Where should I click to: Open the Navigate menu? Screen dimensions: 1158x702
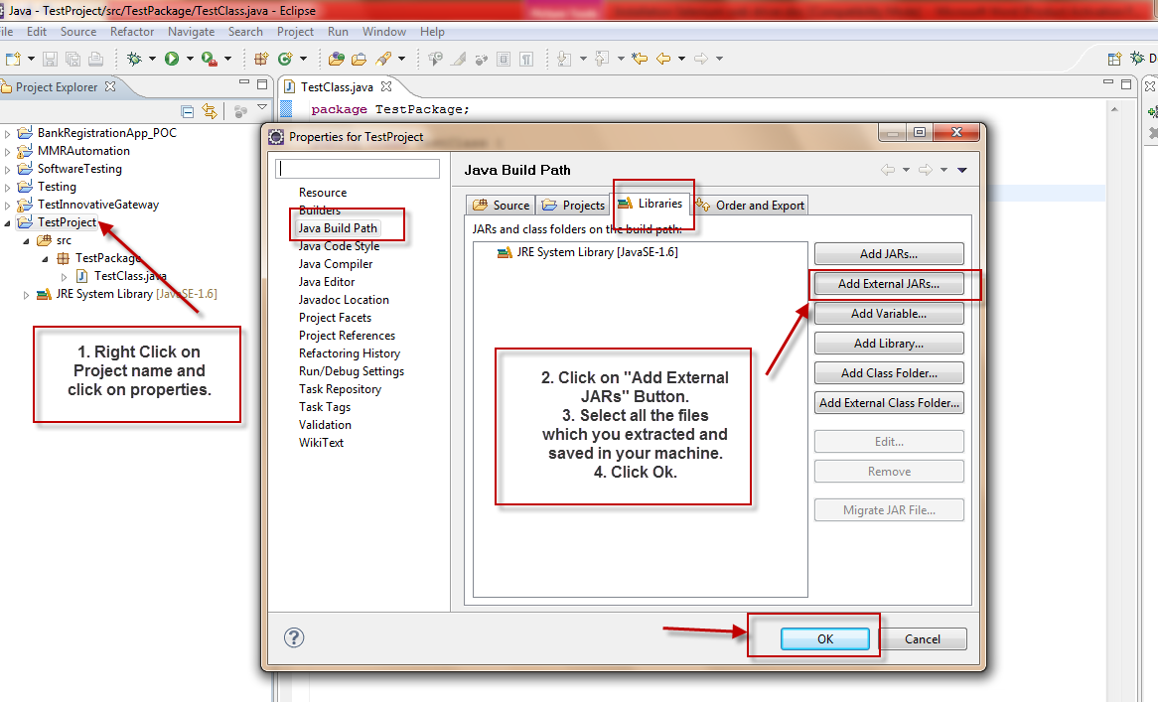[192, 32]
